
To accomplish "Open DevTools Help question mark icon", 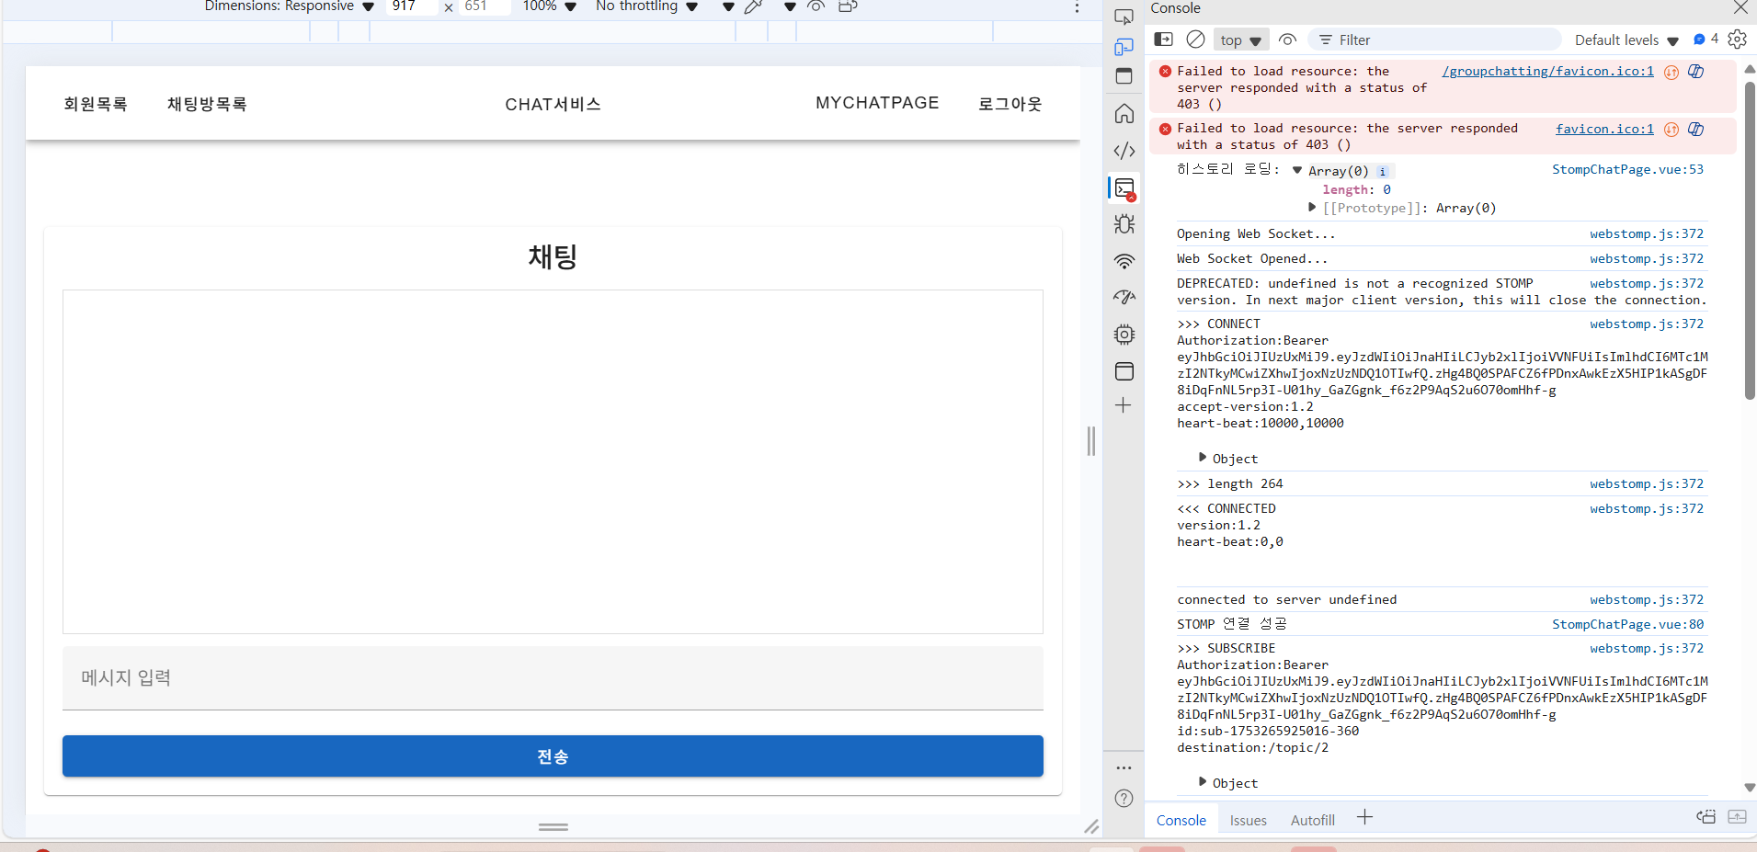I will (x=1124, y=798).
